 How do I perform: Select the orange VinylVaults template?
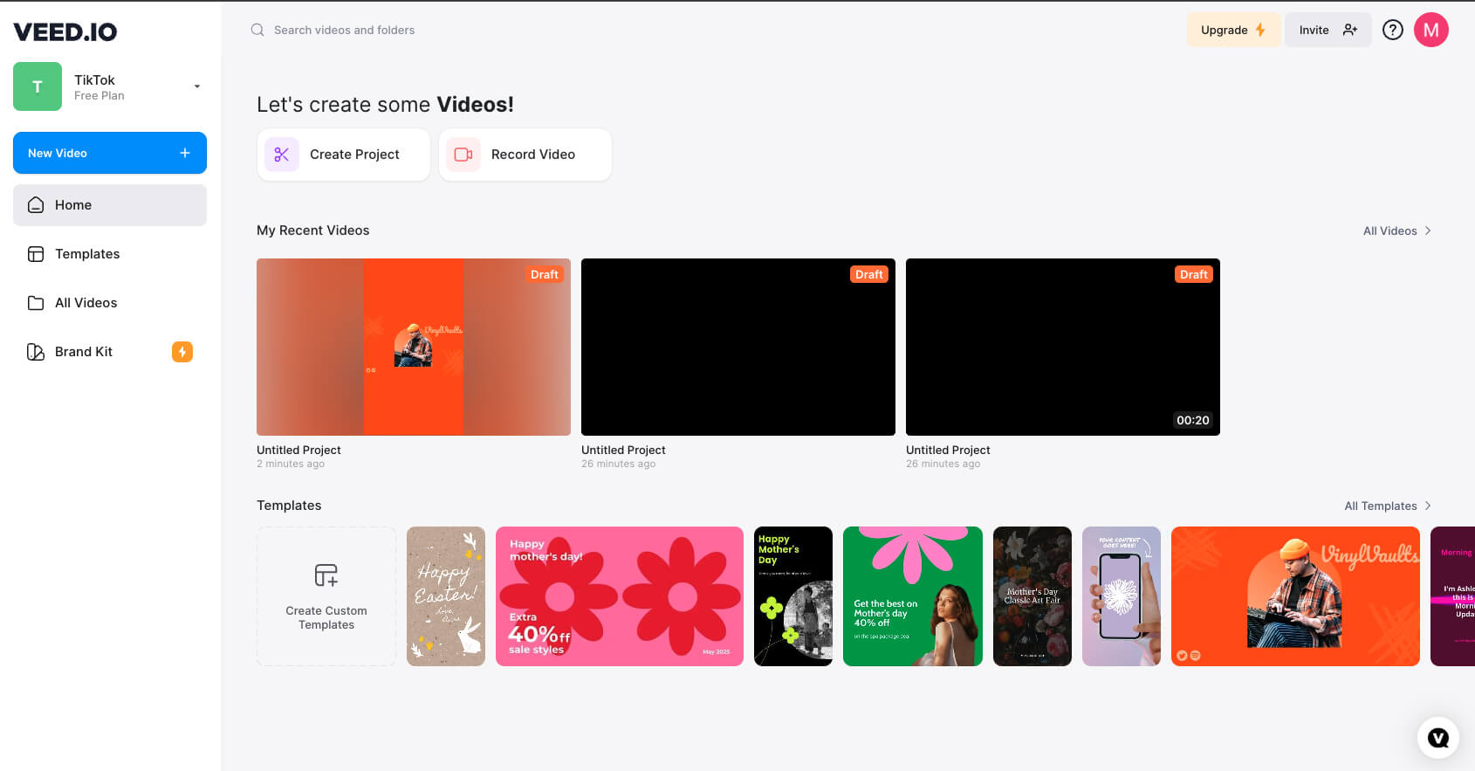tap(1295, 596)
